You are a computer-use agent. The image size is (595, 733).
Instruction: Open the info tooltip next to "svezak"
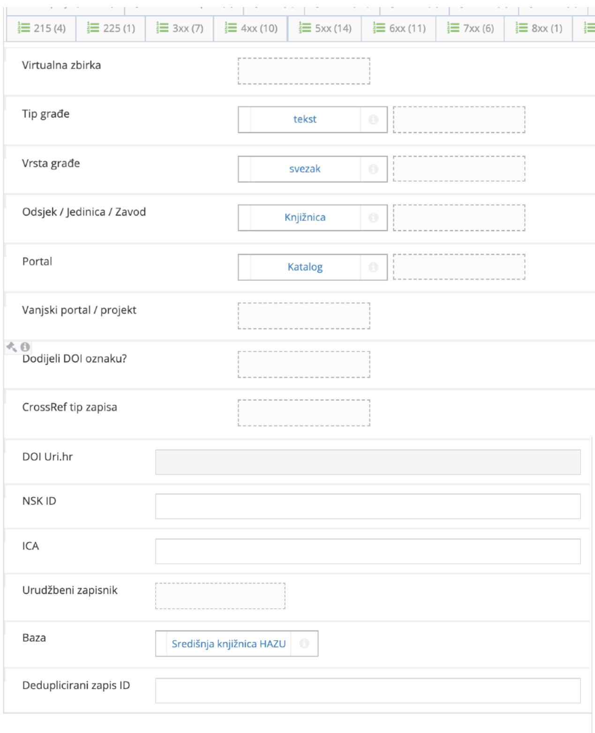pyautogui.click(x=373, y=169)
